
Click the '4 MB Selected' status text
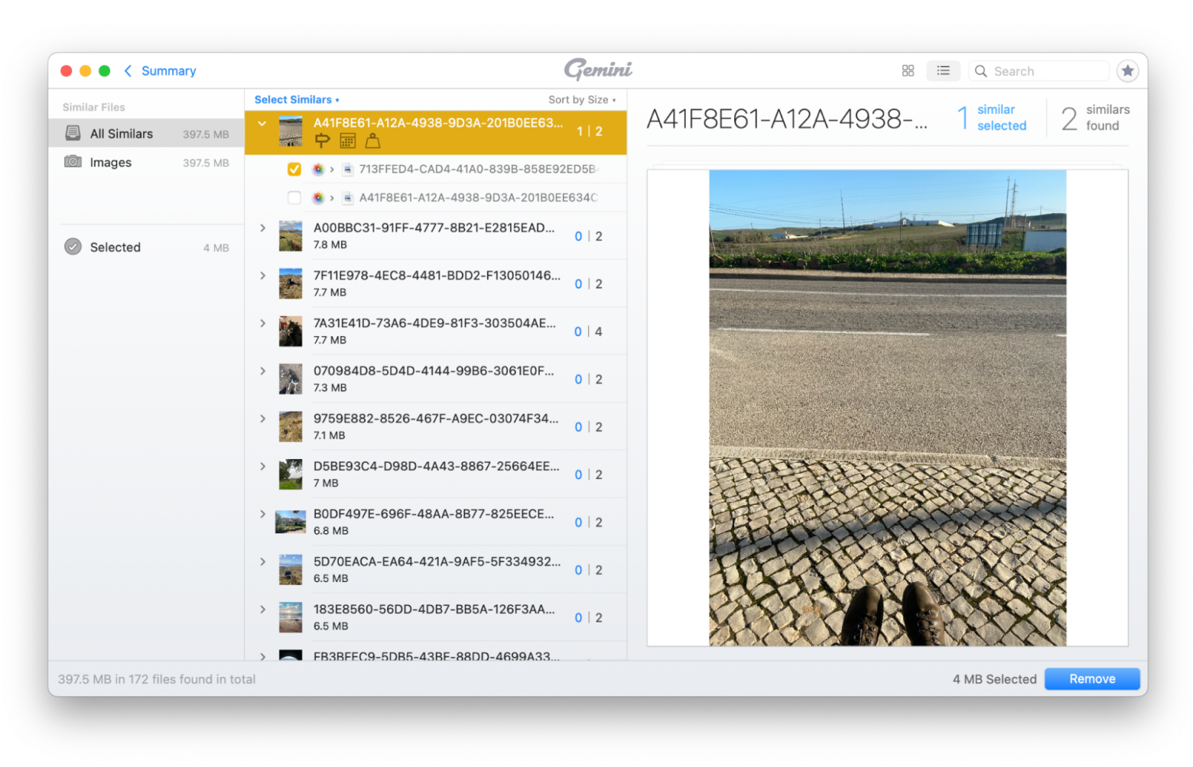click(x=994, y=679)
